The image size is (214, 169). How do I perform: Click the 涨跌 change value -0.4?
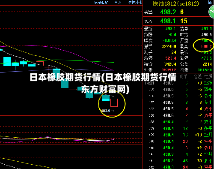point(172,35)
